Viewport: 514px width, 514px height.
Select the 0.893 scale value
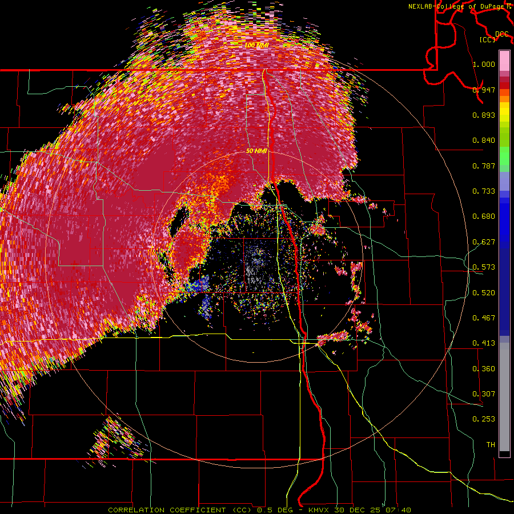pos(484,115)
